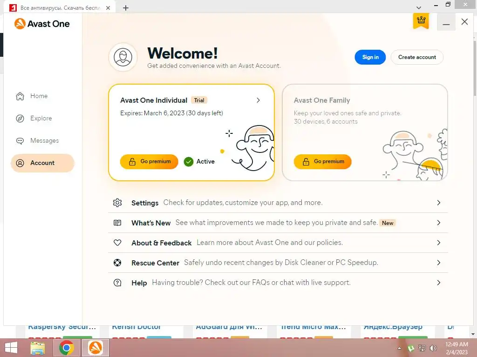The width and height of the screenshot is (477, 357).
Task: Open Rescue Center row label
Action: tap(155, 263)
